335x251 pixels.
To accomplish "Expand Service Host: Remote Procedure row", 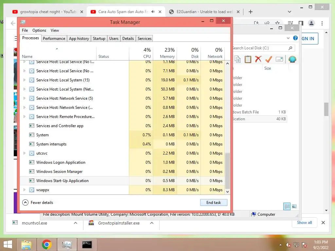I will [24, 117].
